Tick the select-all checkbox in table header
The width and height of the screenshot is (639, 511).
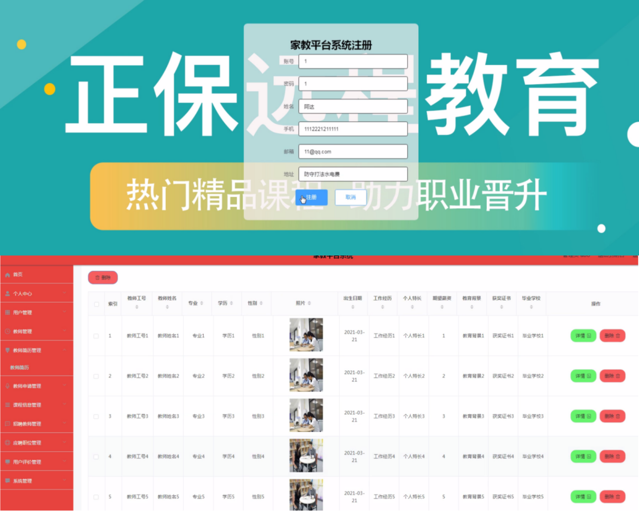pos(96,304)
